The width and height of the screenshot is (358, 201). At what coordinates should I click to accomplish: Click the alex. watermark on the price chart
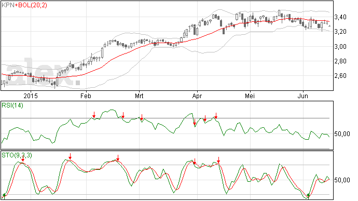tap(44, 72)
